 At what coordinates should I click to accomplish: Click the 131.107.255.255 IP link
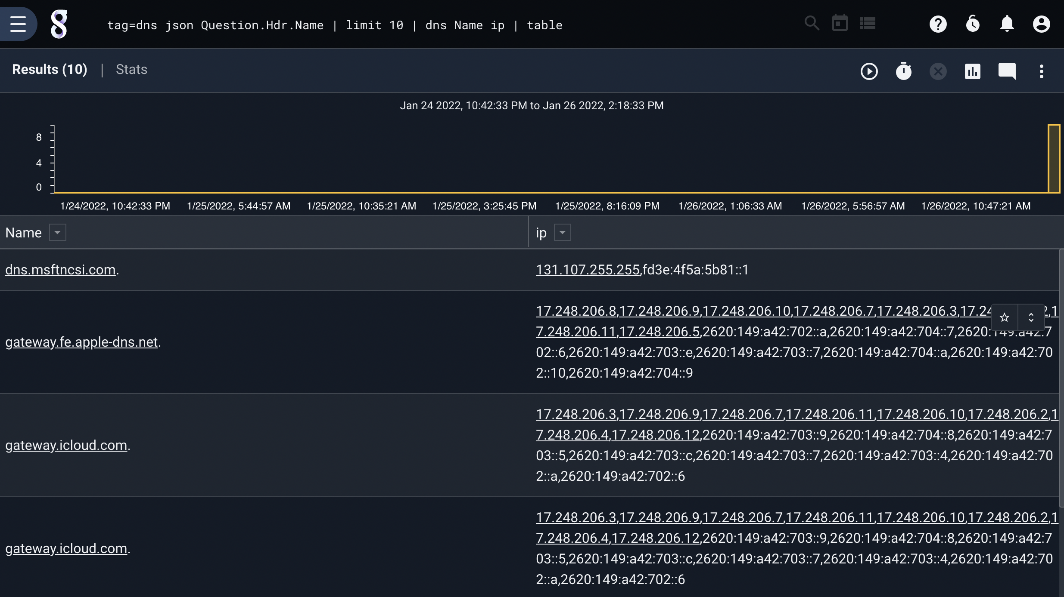tap(588, 270)
